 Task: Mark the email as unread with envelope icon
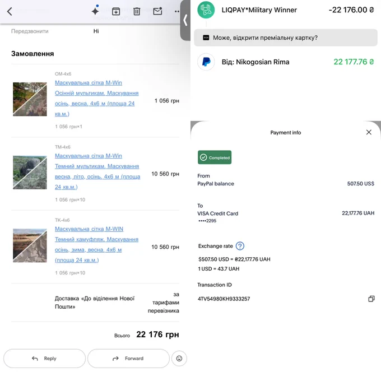157,11
